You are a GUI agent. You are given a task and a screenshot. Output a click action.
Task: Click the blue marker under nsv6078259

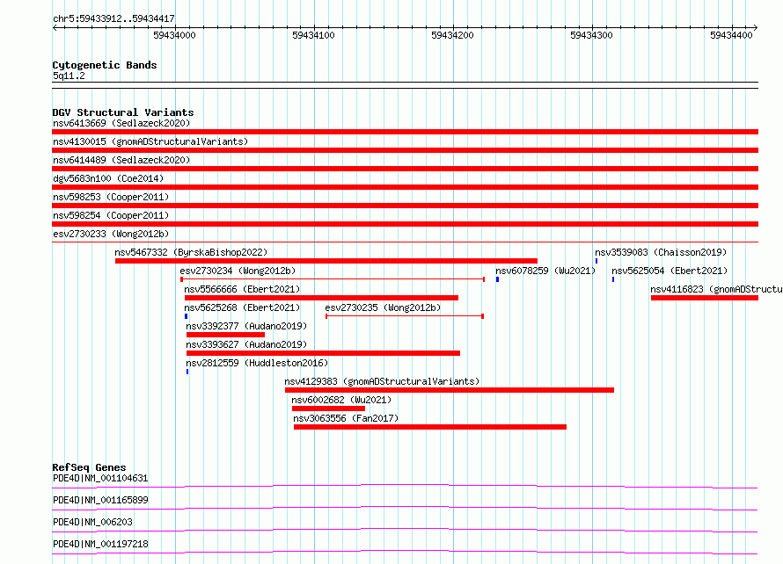coord(497,279)
